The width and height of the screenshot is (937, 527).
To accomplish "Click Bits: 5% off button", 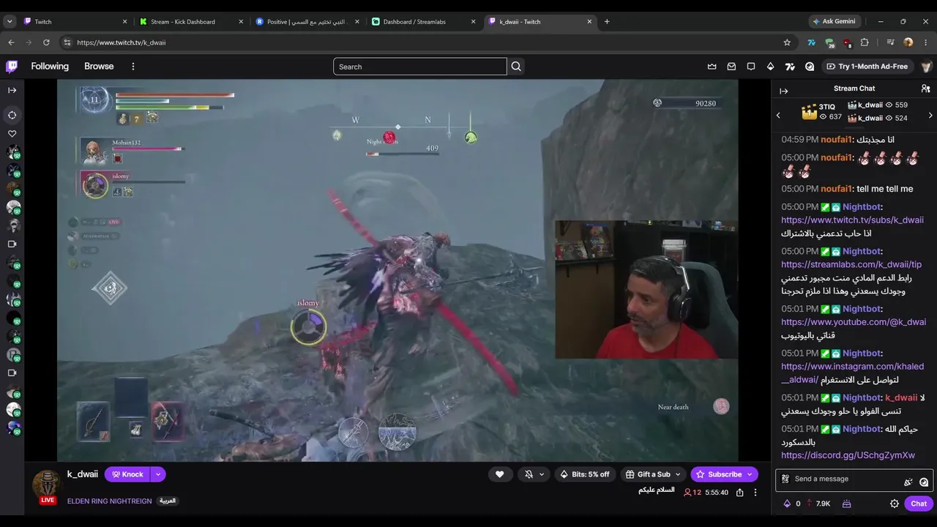I will (x=585, y=474).
